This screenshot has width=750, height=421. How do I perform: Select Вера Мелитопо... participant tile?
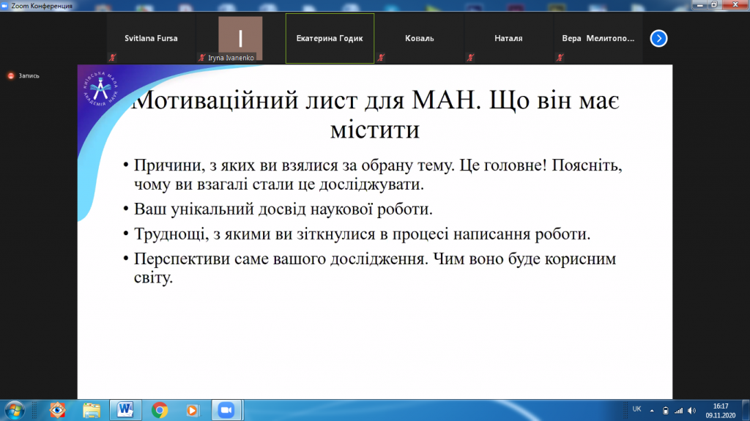pos(598,38)
